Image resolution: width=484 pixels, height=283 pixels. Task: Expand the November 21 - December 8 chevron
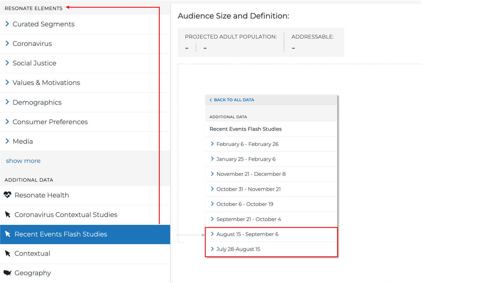tap(212, 174)
